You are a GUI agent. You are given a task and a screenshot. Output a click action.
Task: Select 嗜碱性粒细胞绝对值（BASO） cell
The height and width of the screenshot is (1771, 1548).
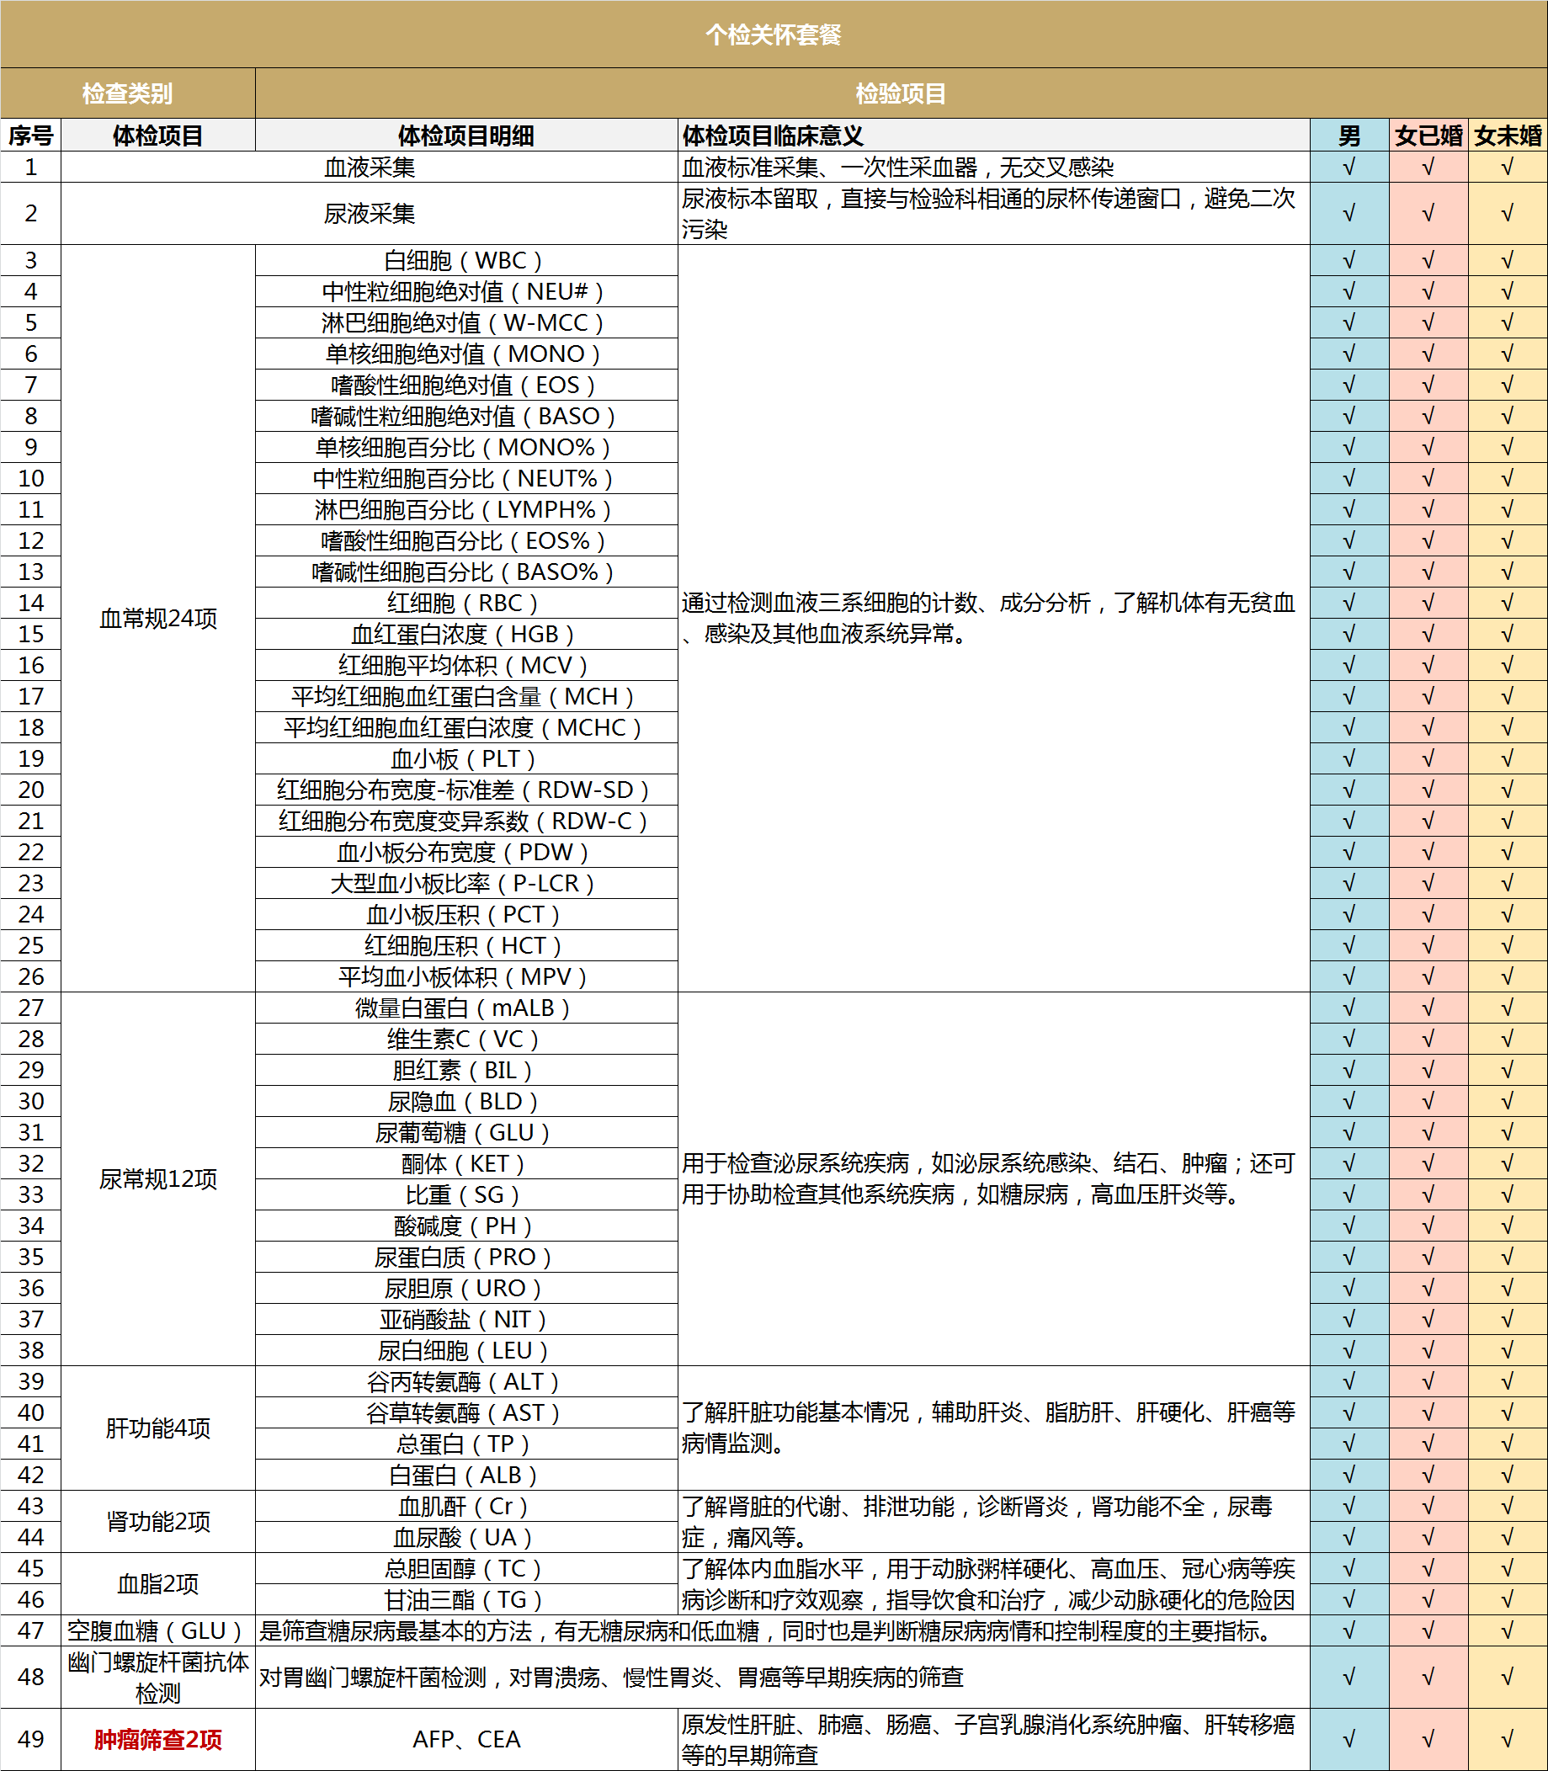[466, 417]
